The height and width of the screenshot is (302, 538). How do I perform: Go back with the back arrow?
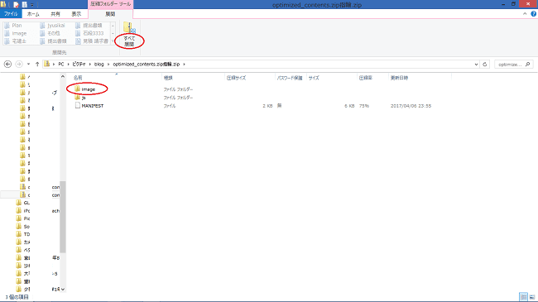click(x=8, y=65)
